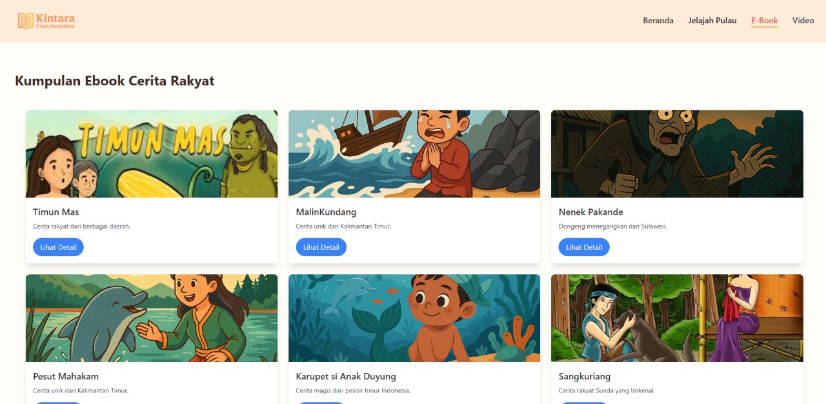Click the Sangkuriang title text
This screenshot has height=404, width=826.
585,376
